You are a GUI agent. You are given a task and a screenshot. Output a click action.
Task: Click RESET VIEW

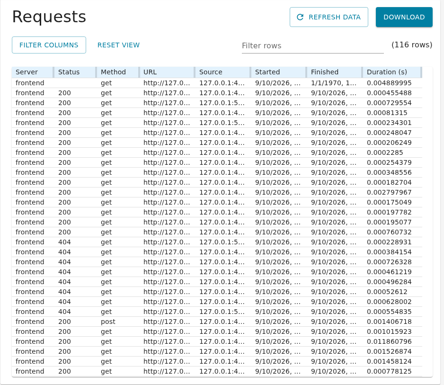(x=118, y=45)
